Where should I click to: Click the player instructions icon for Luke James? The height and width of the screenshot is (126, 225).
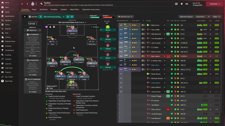(x=143, y=69)
